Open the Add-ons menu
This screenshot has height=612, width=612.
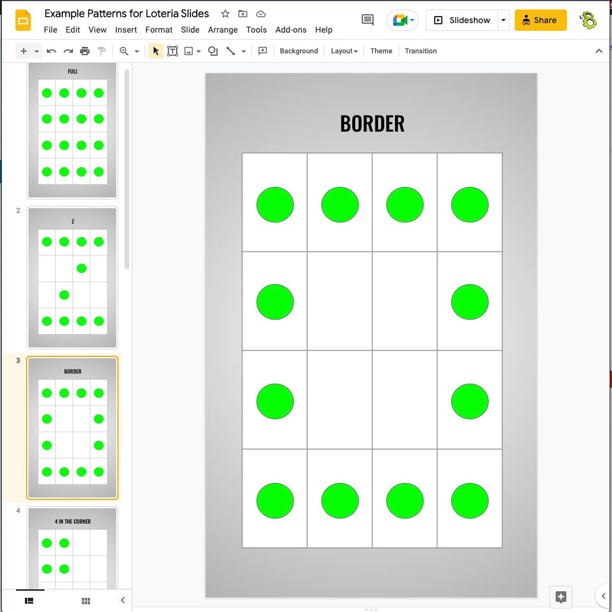[291, 30]
